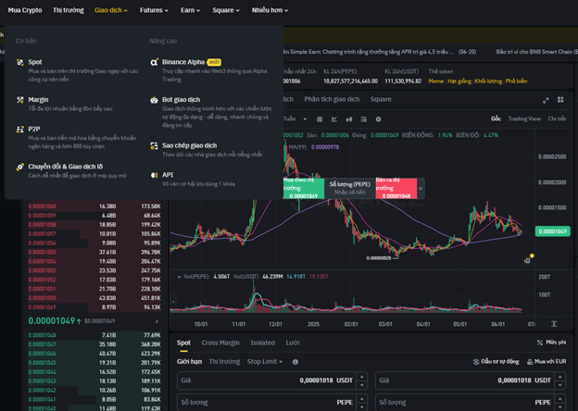
Task: Switch chart view to Chi tiết
Action: (557, 118)
